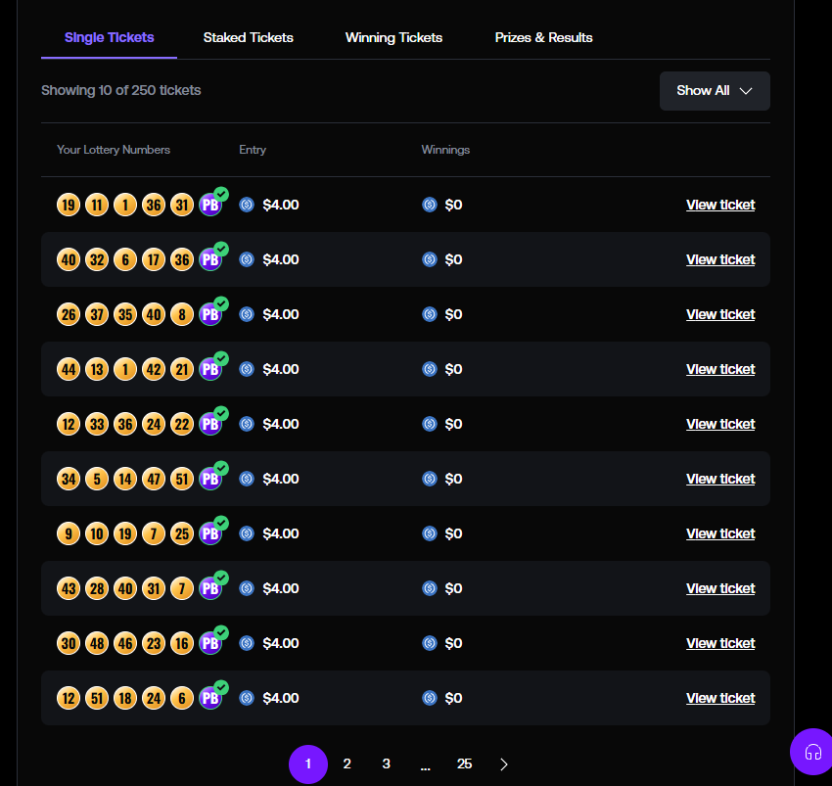Click $4.00 entry in 12 33 36 row

pos(281,424)
